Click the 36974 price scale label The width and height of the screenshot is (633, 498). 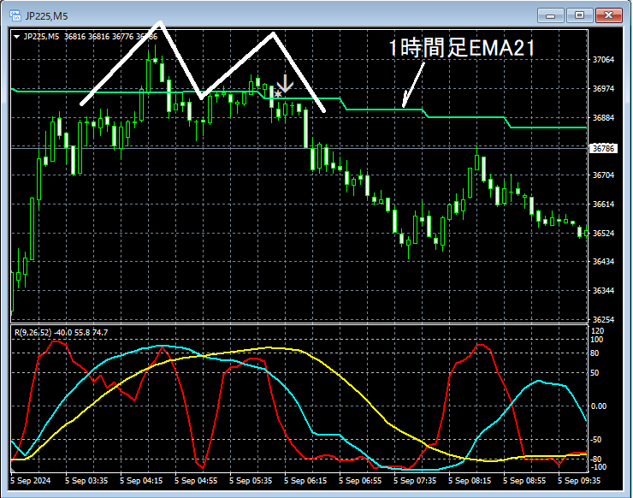[603, 89]
